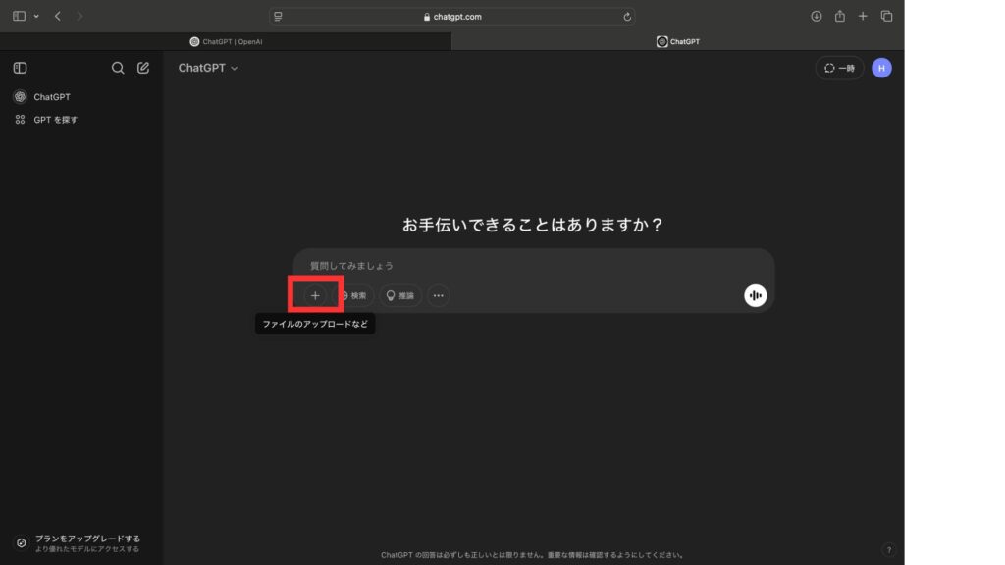Open ChatGPT entry in sidebar
Screen dimensions: 1005x565
coord(52,97)
